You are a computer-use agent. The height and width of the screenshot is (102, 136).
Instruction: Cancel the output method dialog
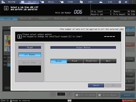click(96, 85)
